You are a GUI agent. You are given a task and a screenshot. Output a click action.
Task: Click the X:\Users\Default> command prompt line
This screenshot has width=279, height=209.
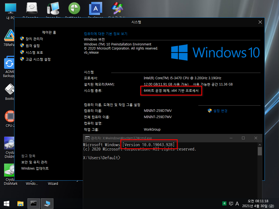click(102, 158)
